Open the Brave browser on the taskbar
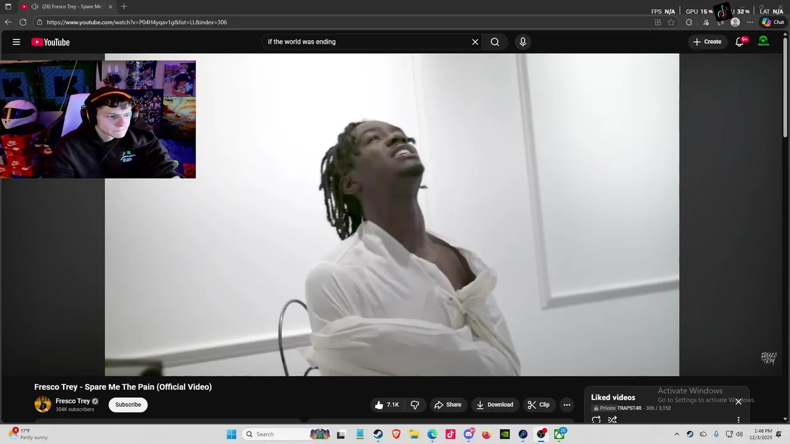This screenshot has width=790, height=444. (396, 434)
